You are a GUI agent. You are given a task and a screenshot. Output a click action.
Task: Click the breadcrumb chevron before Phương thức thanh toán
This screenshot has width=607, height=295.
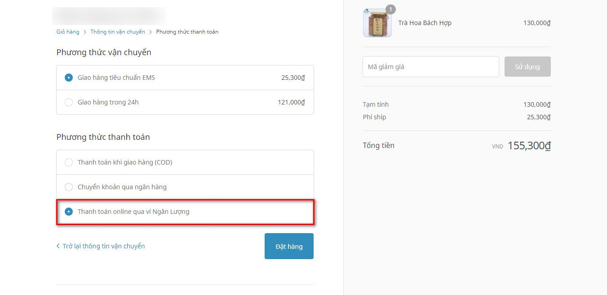[x=151, y=32]
